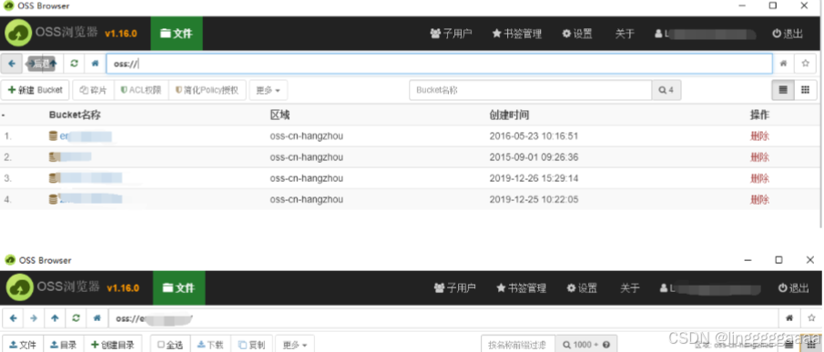Switch top window to list view

click(x=783, y=90)
